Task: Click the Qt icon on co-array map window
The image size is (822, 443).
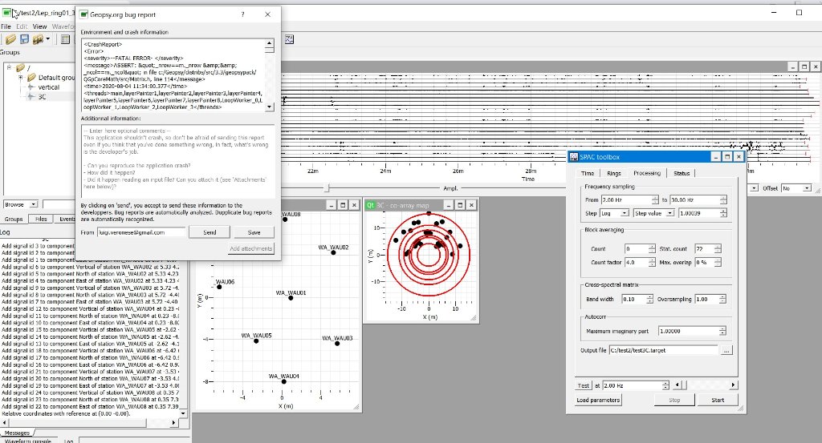Action: 370,206
